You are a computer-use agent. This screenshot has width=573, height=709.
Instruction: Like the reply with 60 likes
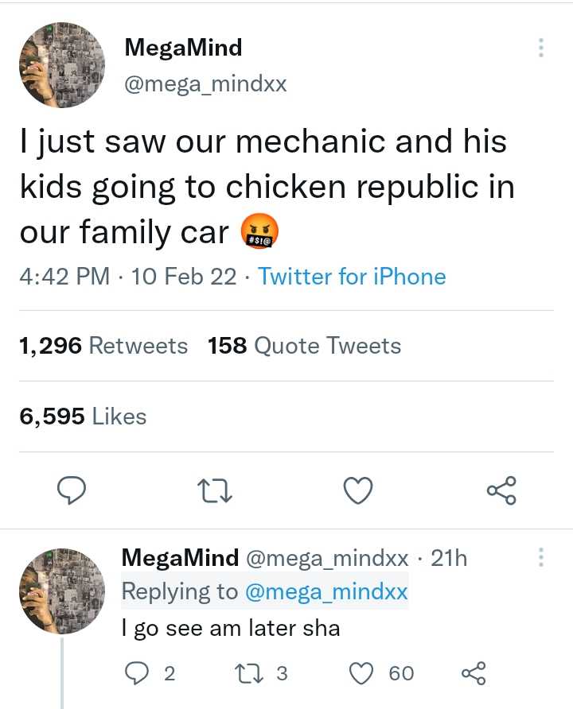(361, 673)
